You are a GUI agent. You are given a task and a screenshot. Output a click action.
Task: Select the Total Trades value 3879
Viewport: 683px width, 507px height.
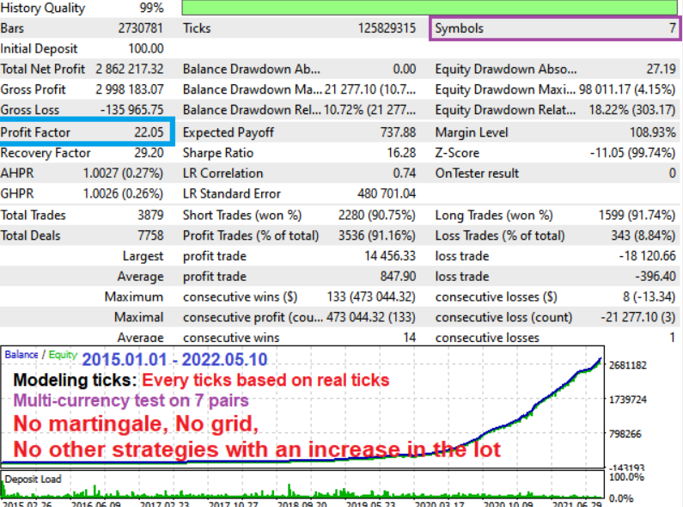(x=149, y=215)
